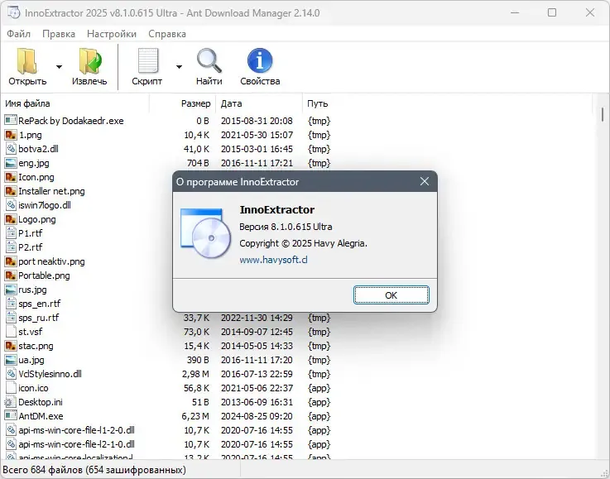
Task: Open the Настройки menu
Action: click(x=112, y=34)
